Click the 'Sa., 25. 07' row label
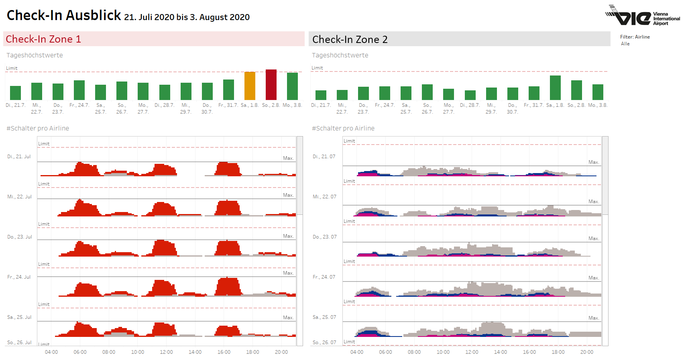This screenshot has height=363, width=686. coord(324,317)
